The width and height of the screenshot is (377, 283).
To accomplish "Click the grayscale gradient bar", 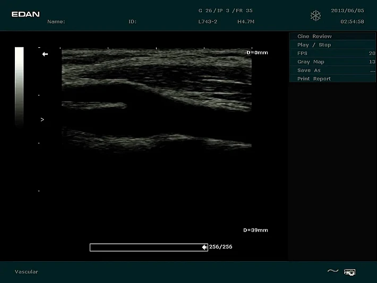I will point(19,85).
